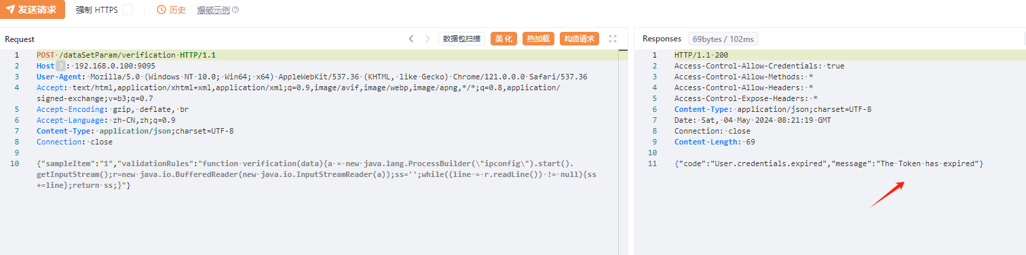Image resolution: width=1026 pixels, height=255 pixels.
Task: Click the Access-Control-Allow-Headers response line
Action: (x=744, y=87)
